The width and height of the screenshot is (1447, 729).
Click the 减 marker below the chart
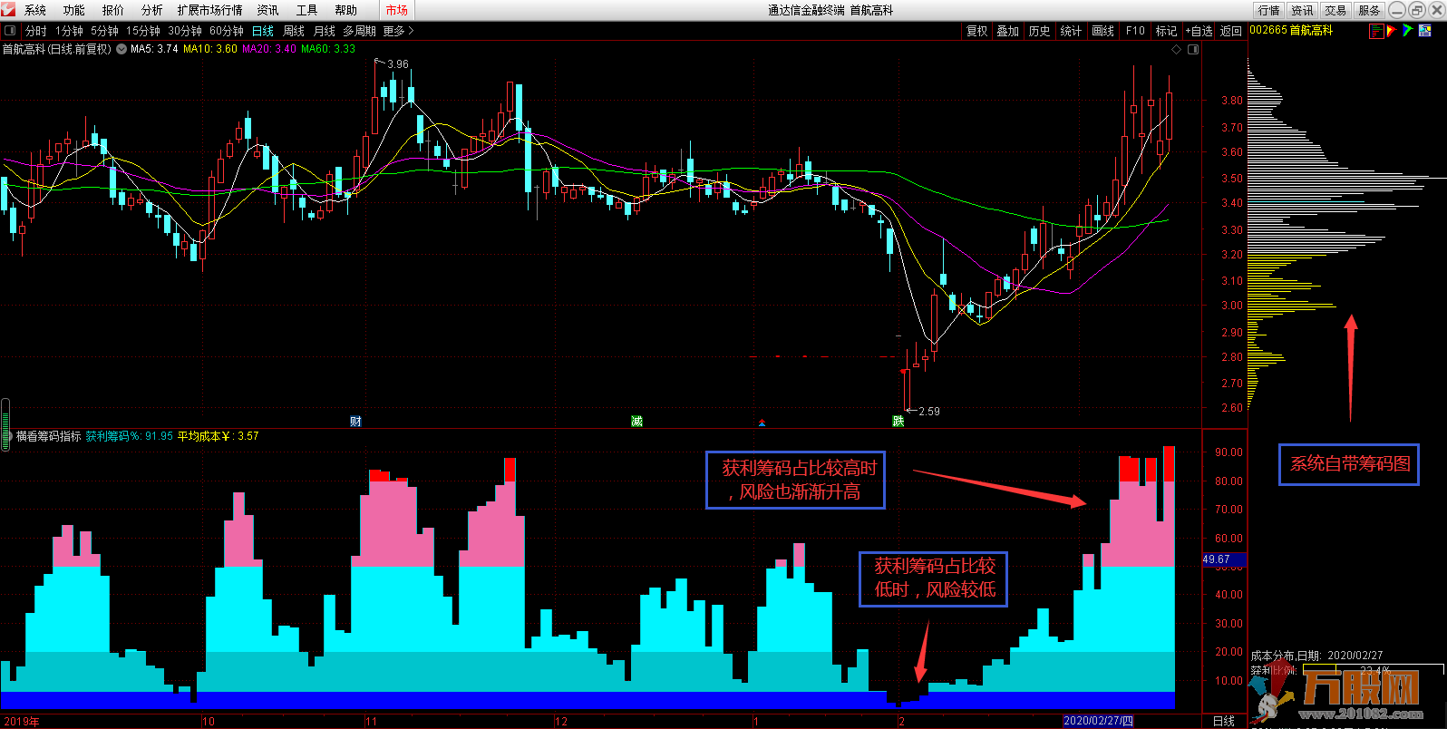click(x=636, y=421)
